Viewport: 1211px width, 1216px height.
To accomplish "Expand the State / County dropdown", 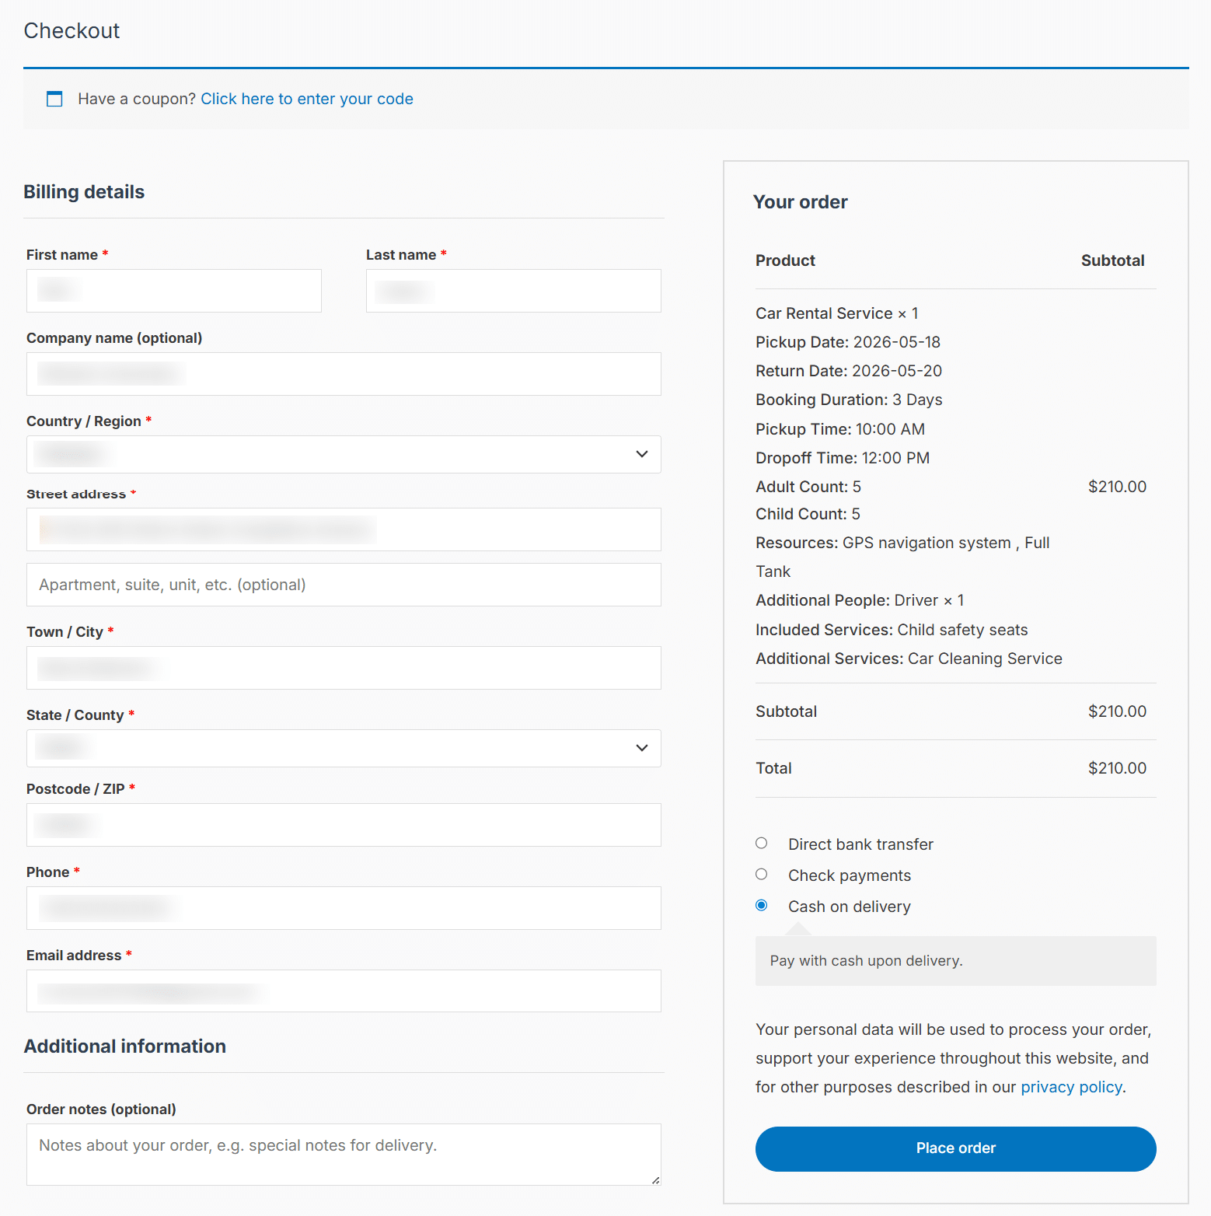I will point(344,748).
